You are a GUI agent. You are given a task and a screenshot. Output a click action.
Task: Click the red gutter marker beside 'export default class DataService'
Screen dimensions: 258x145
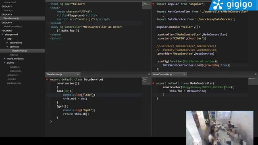pos(47,79)
